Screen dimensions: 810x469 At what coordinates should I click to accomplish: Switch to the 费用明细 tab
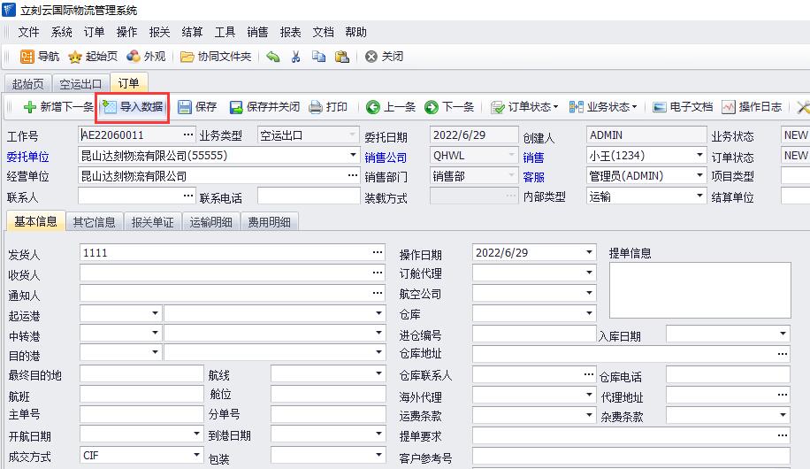tap(270, 223)
